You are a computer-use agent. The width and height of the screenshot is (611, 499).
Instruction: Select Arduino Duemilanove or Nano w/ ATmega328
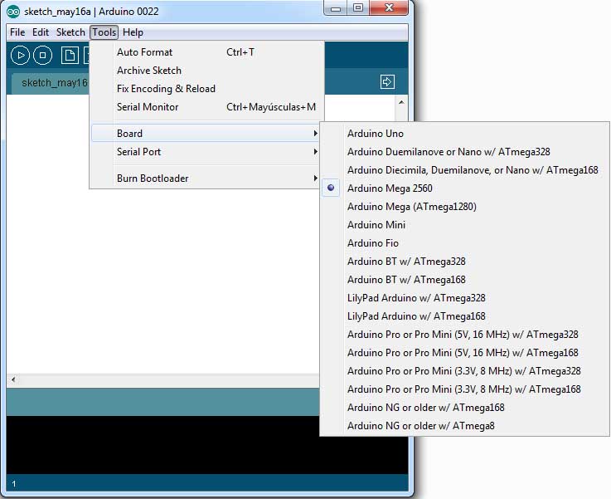(465, 152)
